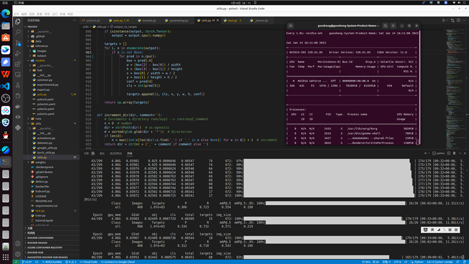Open the Search view in activity bar
The width and height of the screenshot is (469, 264).
(x=18, y=32)
